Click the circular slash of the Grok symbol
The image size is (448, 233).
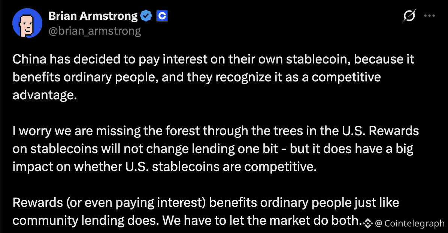(x=409, y=16)
